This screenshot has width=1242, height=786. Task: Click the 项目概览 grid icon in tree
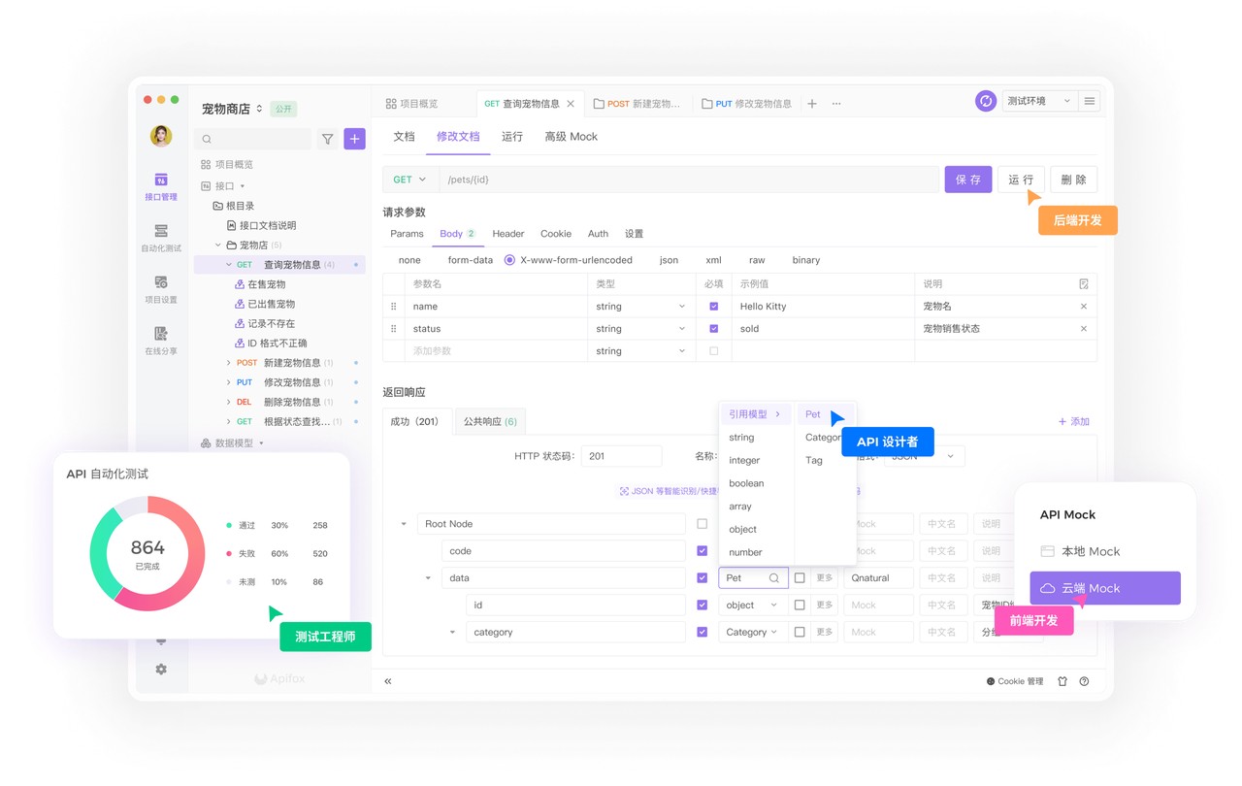point(206,165)
